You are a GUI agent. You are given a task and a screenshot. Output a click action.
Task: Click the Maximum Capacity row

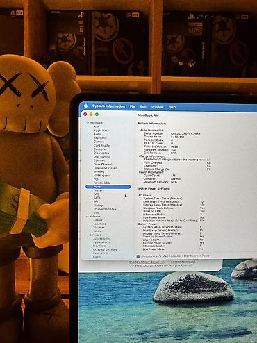click(x=160, y=182)
